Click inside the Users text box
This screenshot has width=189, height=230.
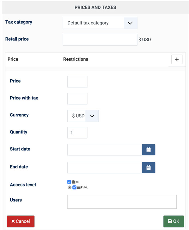(x=122, y=202)
